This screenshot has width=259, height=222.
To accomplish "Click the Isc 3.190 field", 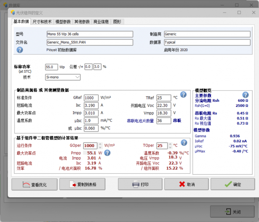I will 91,105.
